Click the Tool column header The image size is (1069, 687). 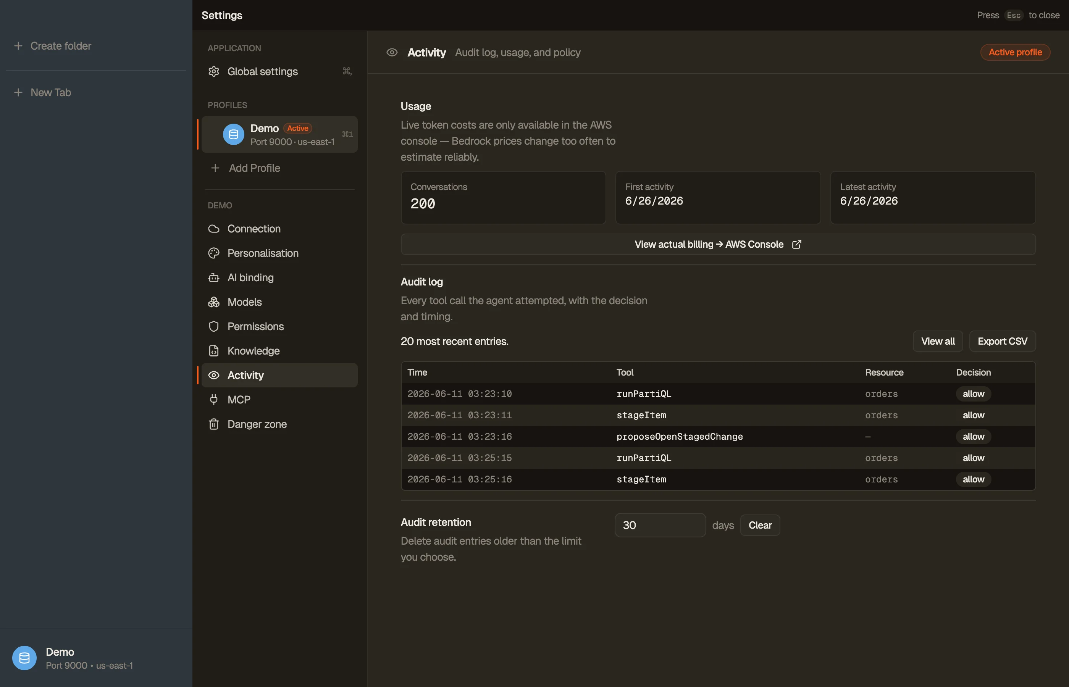click(625, 373)
